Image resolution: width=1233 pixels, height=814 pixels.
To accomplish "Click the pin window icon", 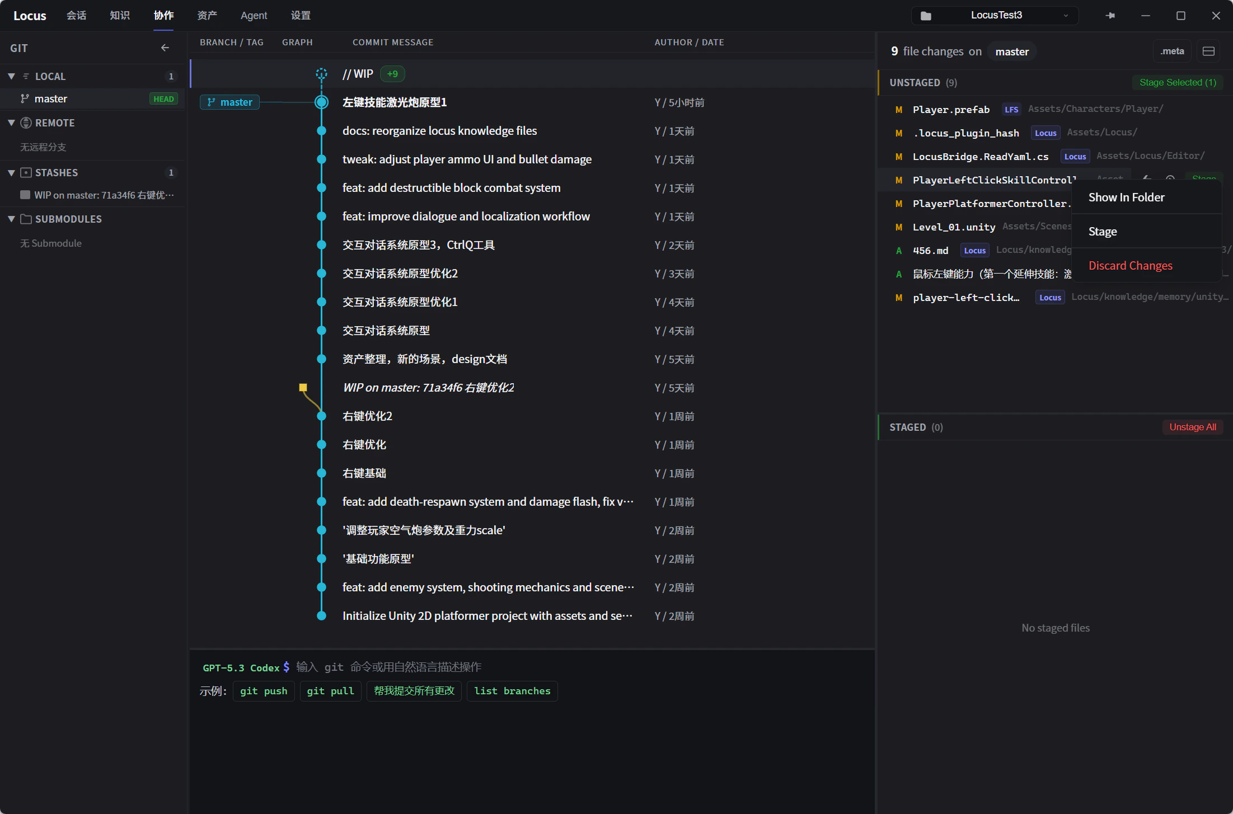I will point(1110,16).
